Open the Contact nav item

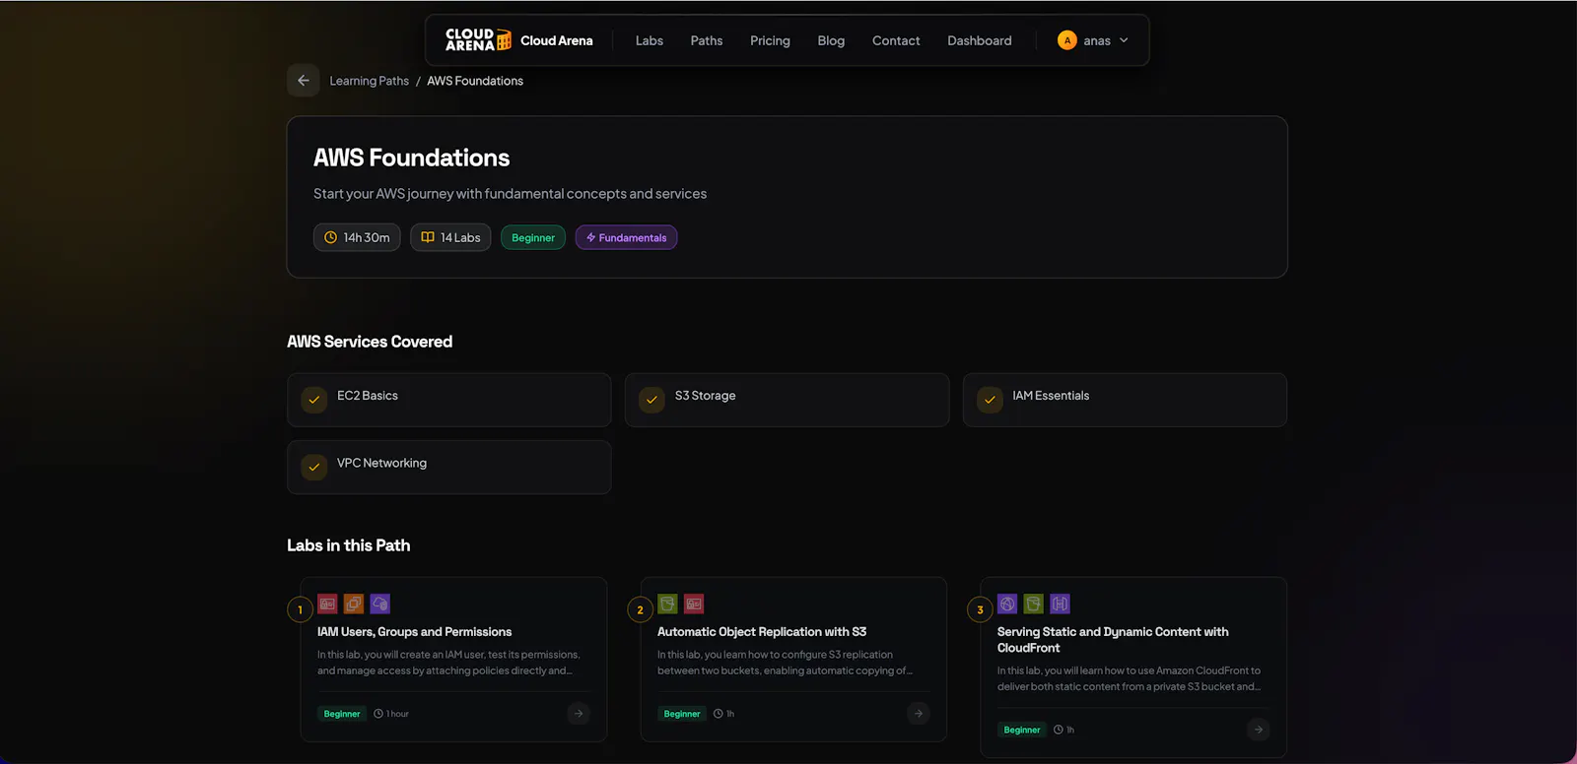point(896,40)
